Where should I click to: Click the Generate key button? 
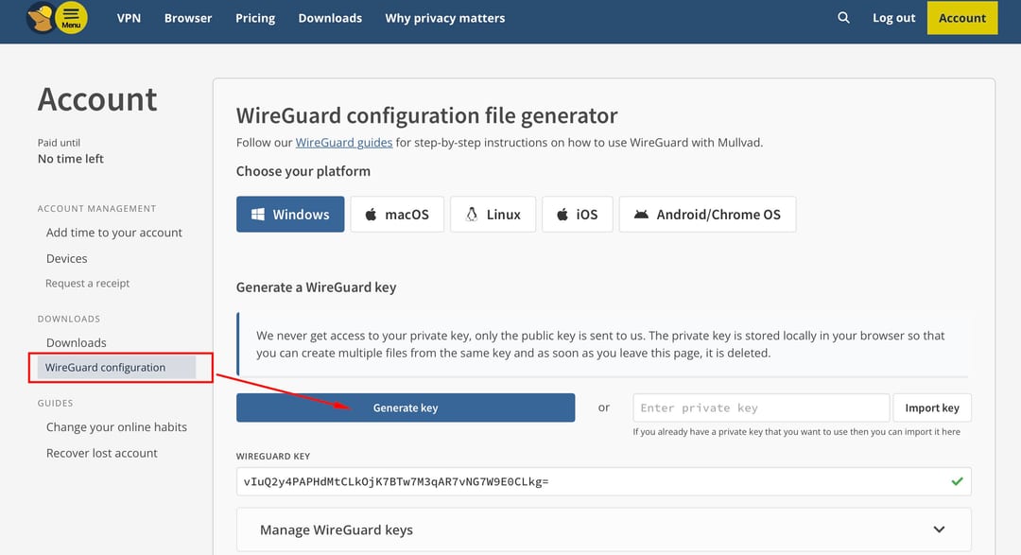point(406,408)
